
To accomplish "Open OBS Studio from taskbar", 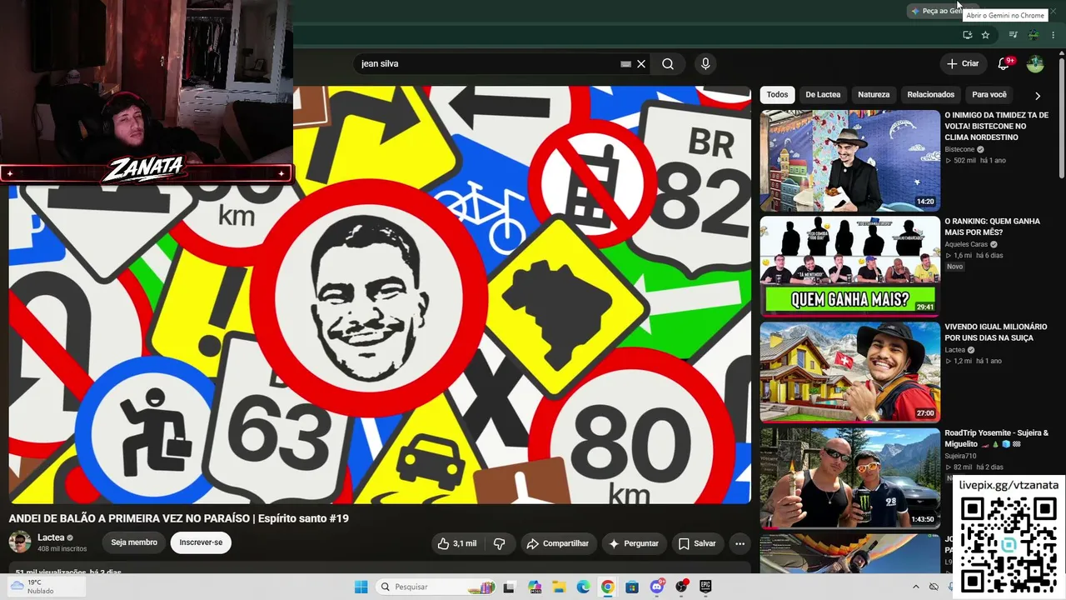I will 681,587.
